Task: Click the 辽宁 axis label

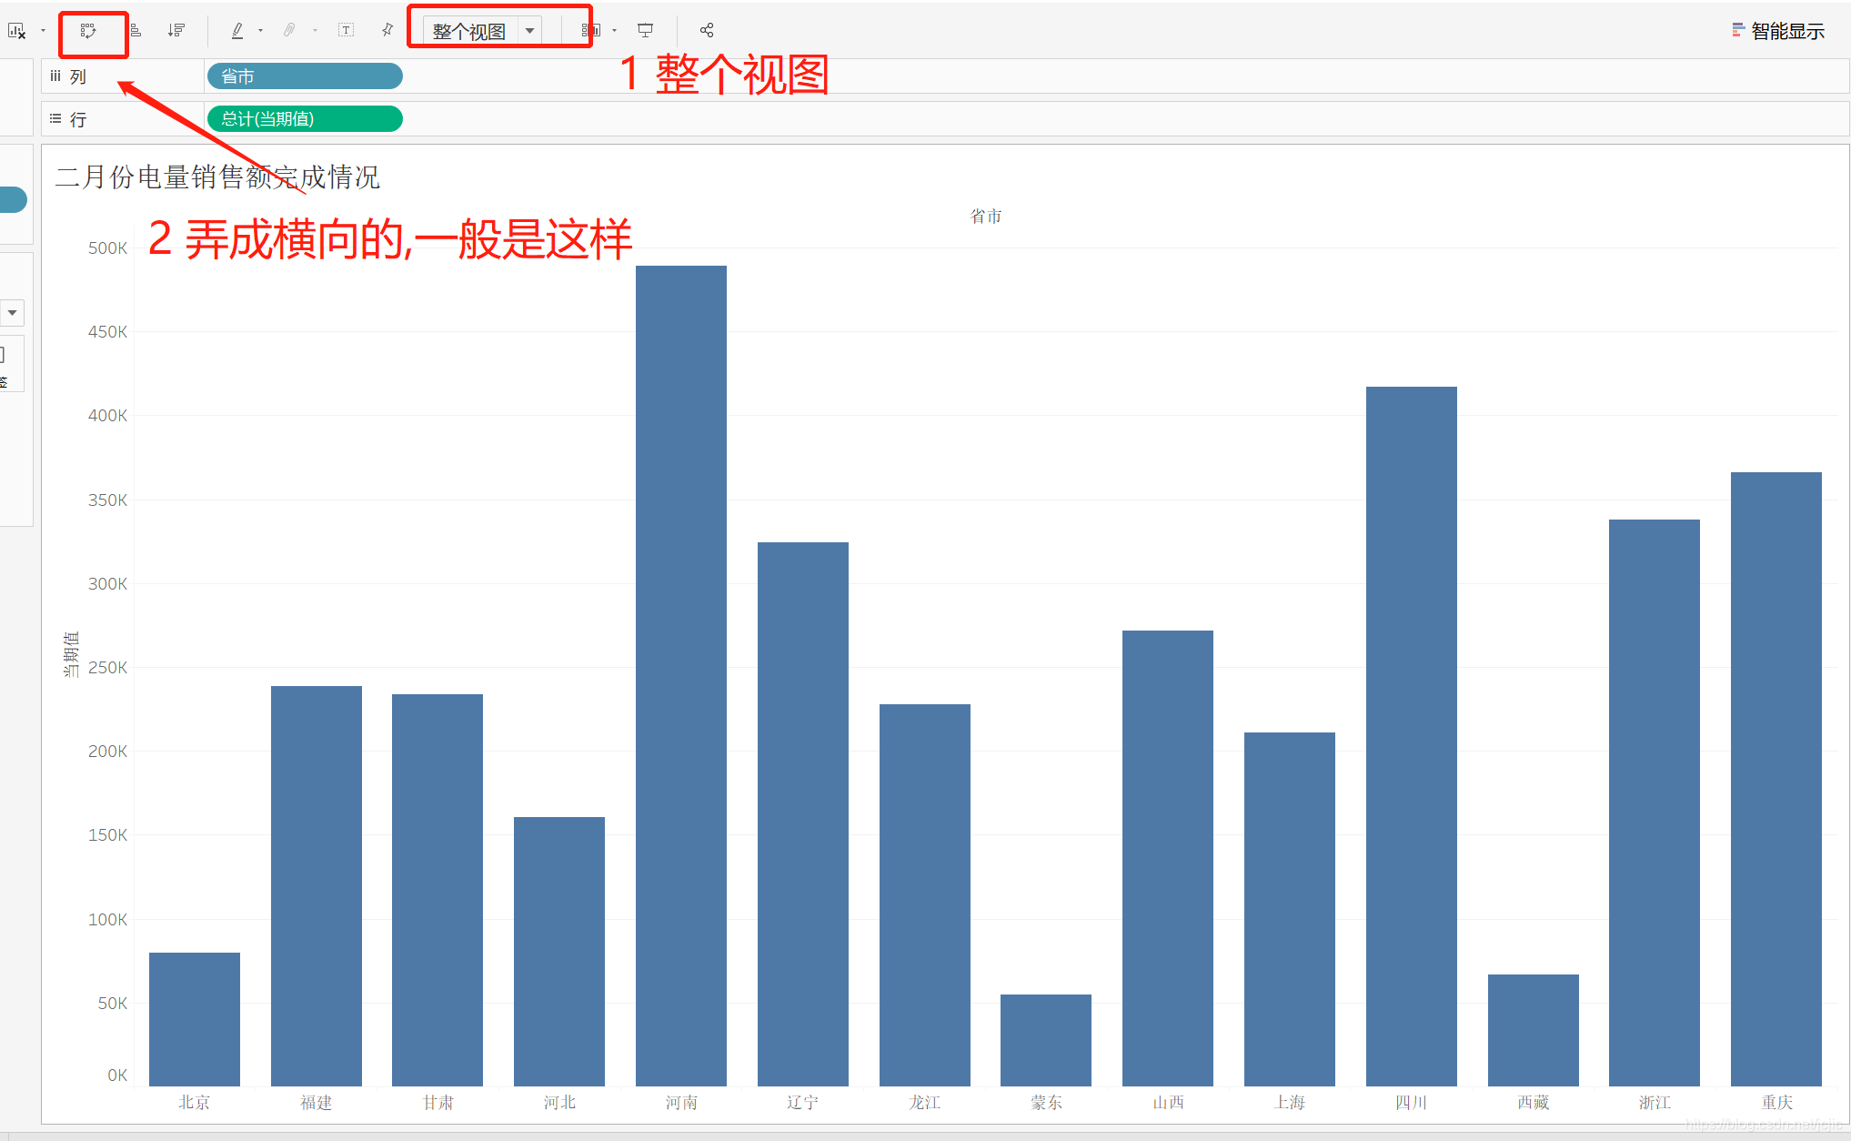Action: 803,1103
